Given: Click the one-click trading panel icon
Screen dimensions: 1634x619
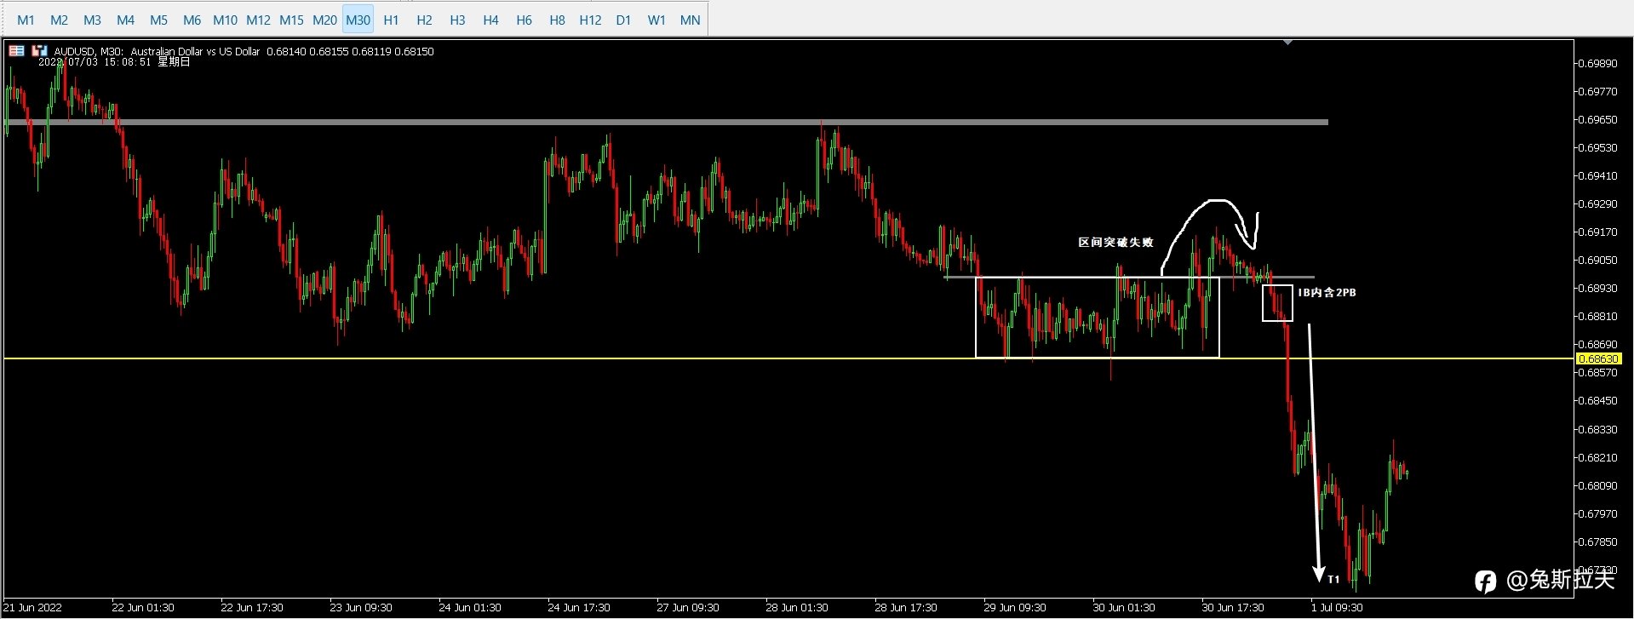Looking at the screenshot, I should point(16,51).
